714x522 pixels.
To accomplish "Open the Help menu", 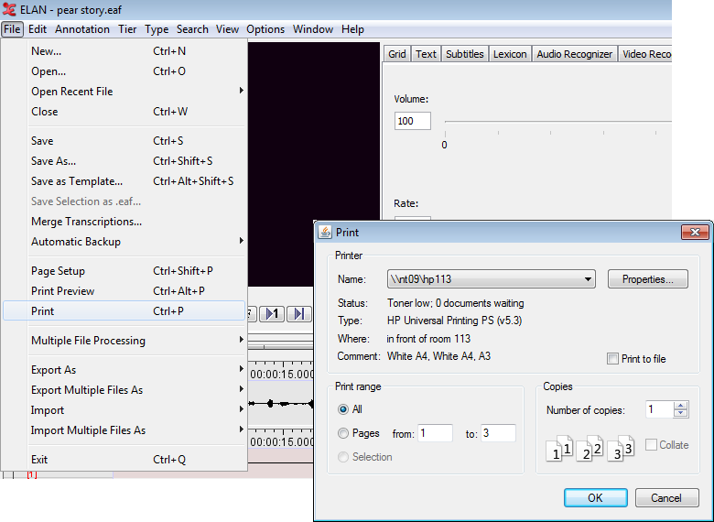I will (352, 29).
